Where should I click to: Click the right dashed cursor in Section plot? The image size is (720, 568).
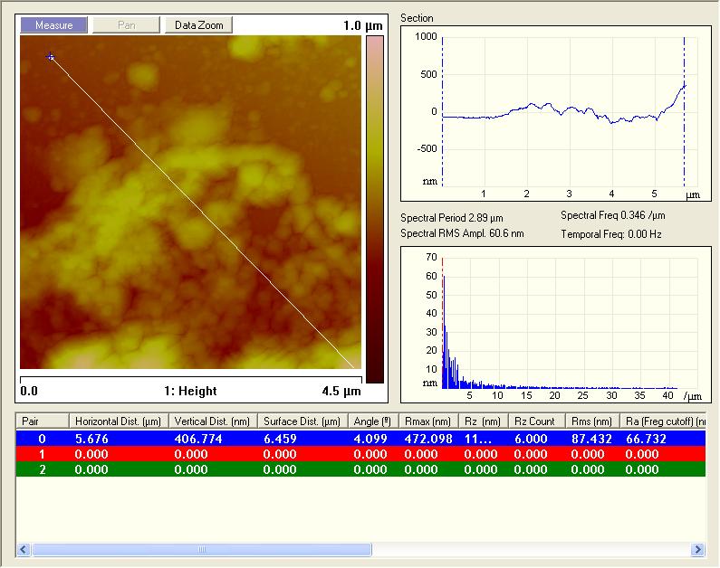tap(684, 111)
